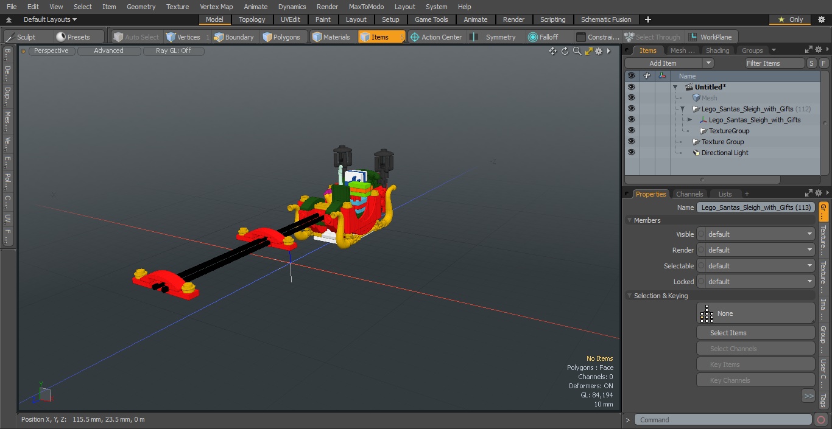Open the Locked dropdown in Members
Screen dimensions: 832x429
(755, 282)
